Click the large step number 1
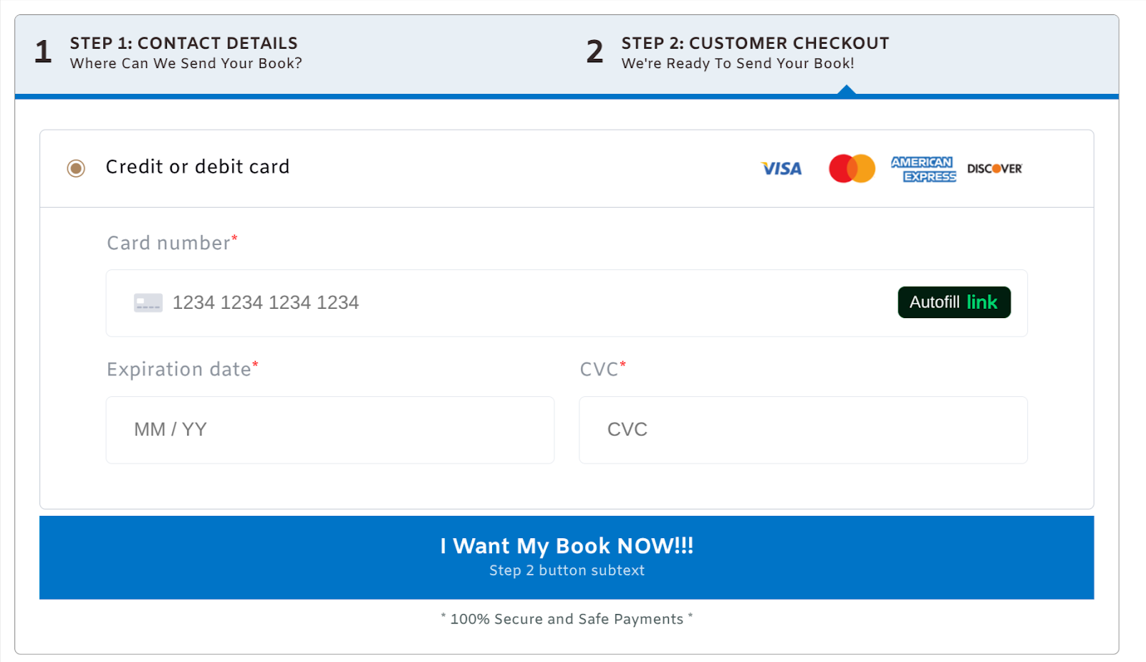Viewport: 1146px width, 662px height. pyautogui.click(x=43, y=52)
